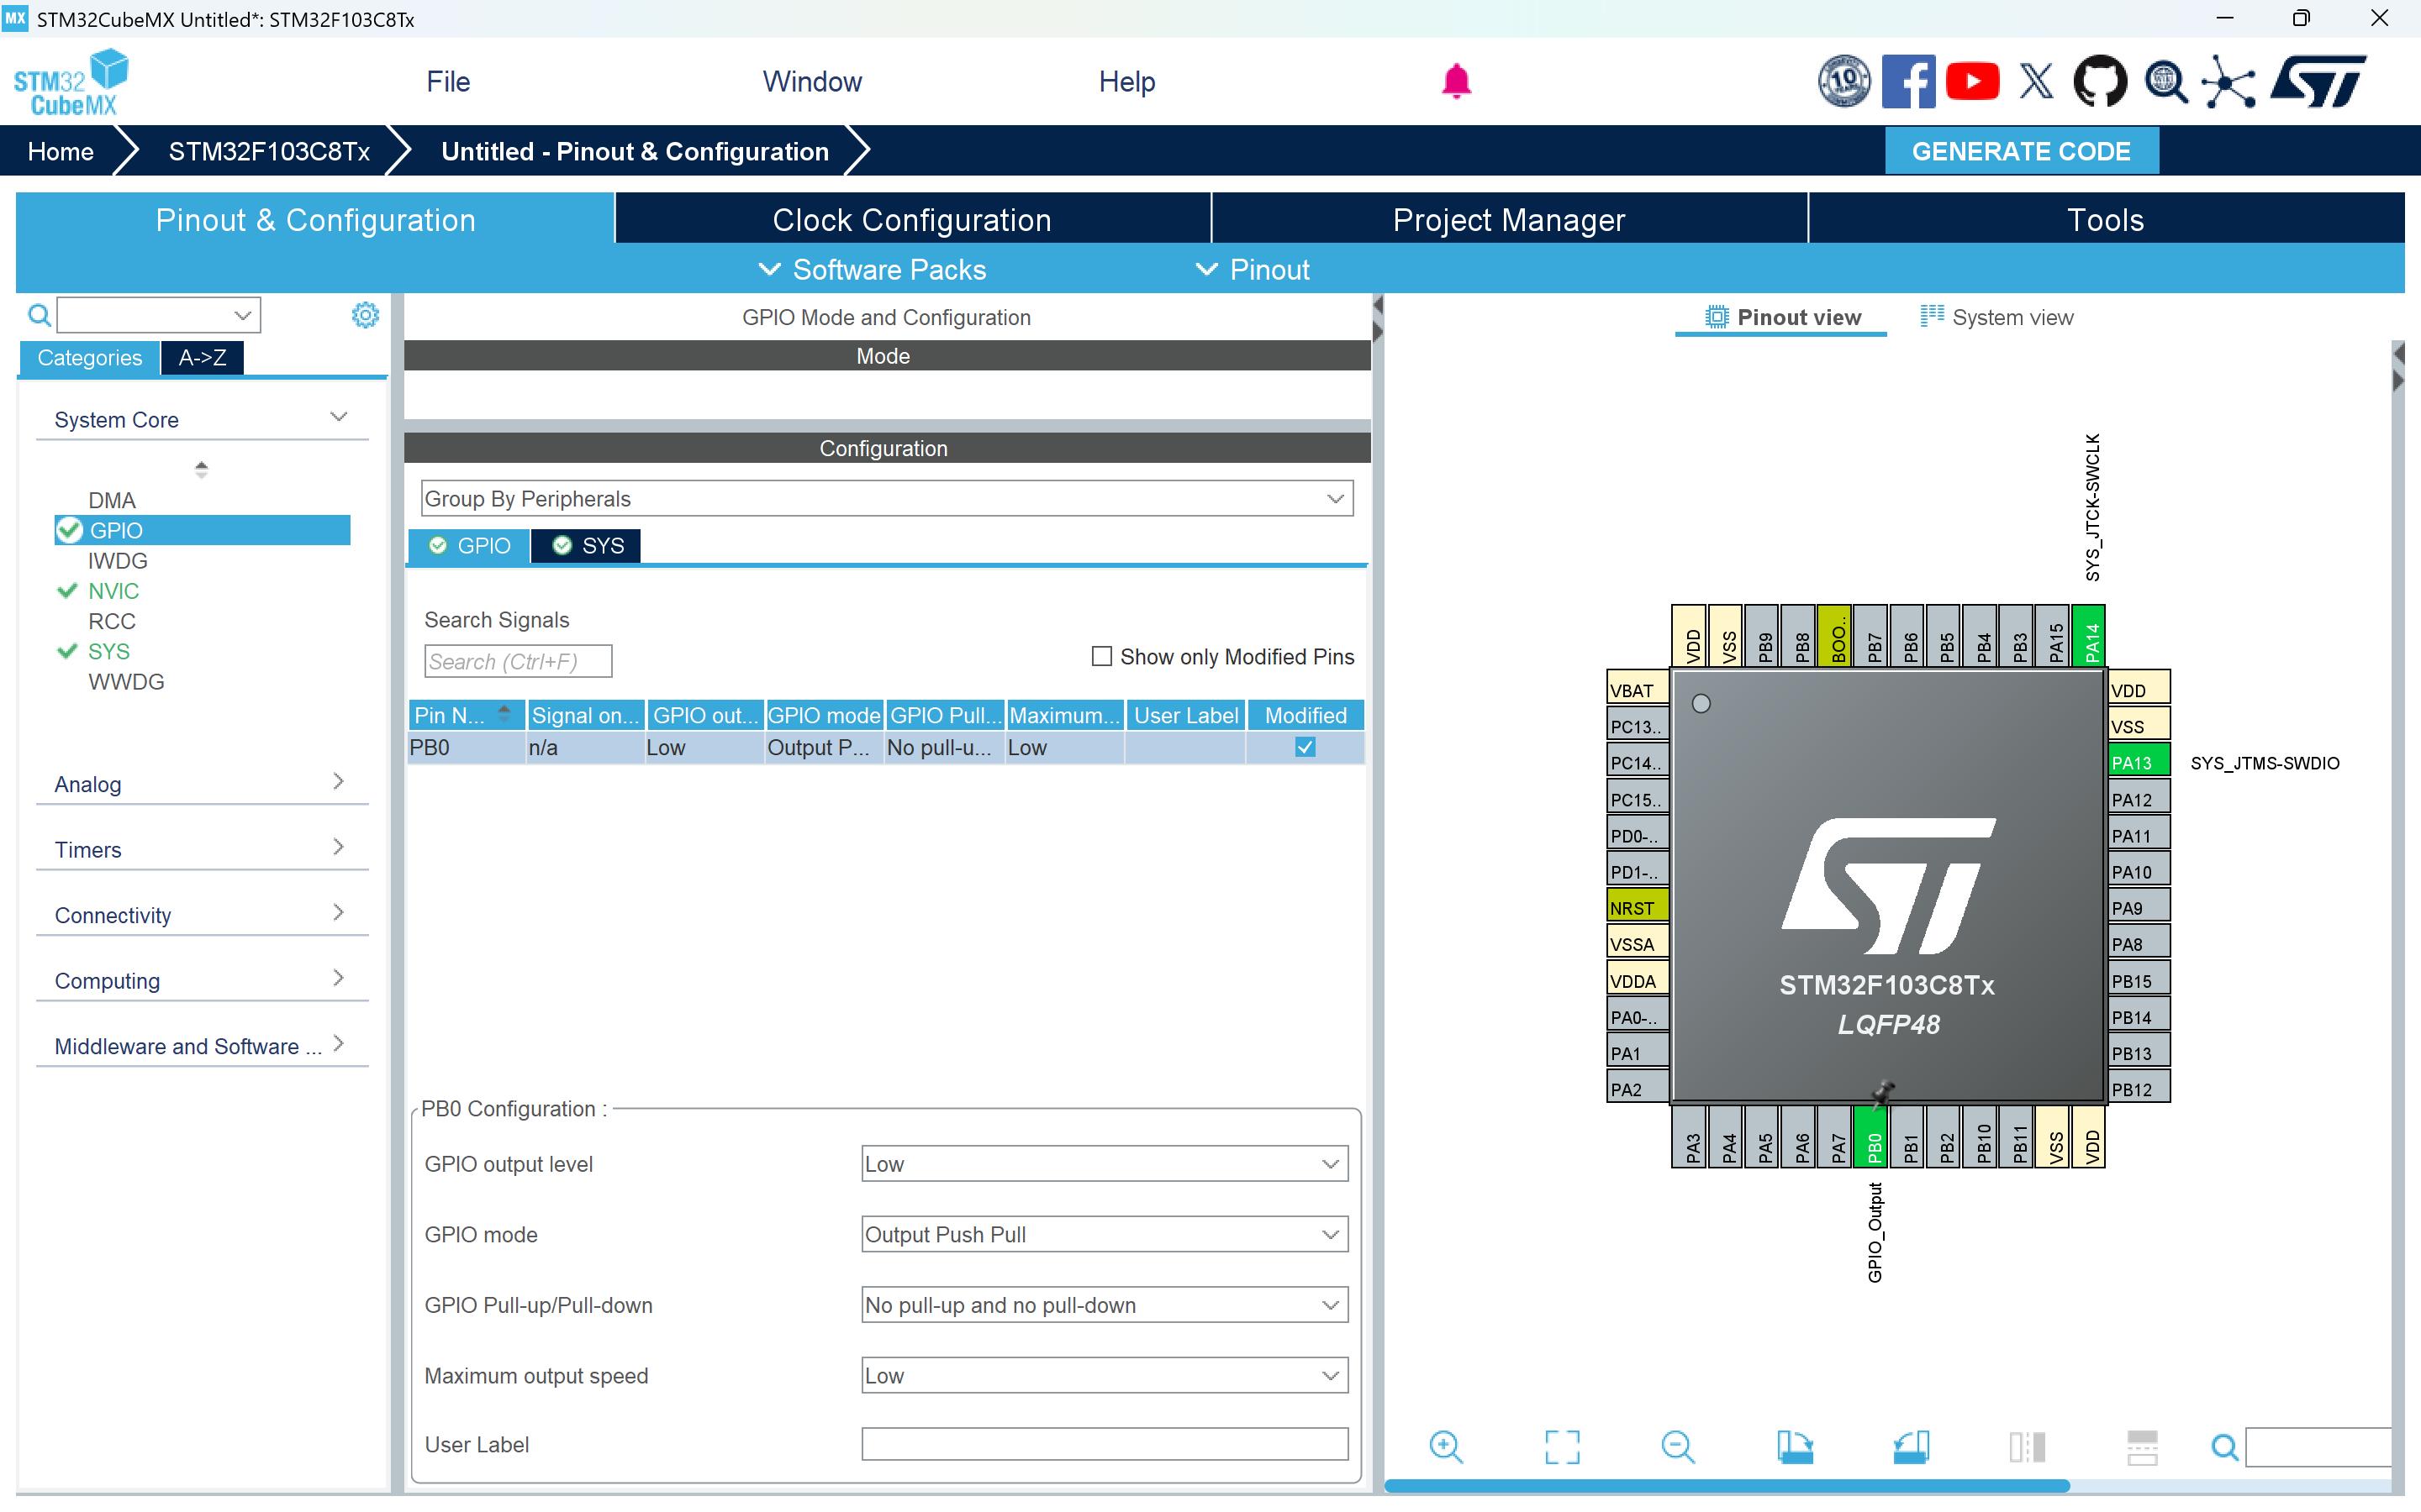Zoom in on the pinout chip view

1446,1446
